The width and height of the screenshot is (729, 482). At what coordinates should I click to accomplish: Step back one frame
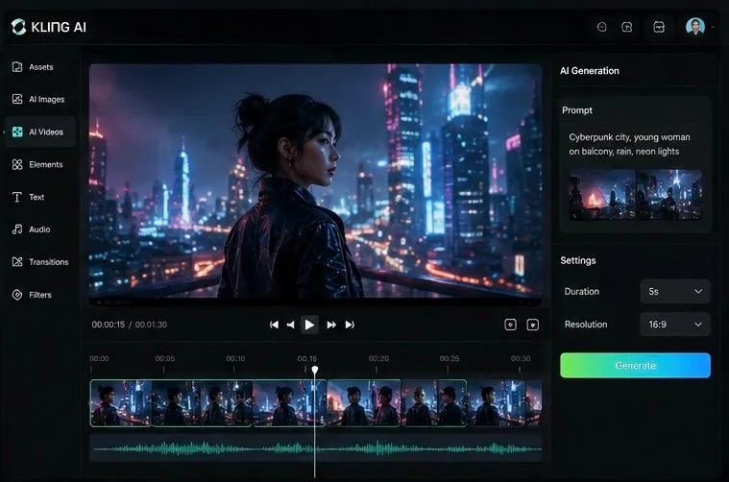pos(291,325)
